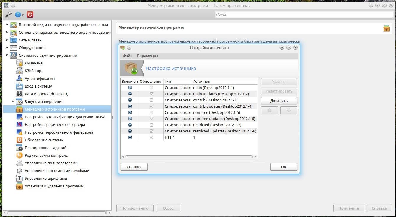Screen dimensions: 396x217
Task: Click the move source down arrow button
Action: pos(289,110)
